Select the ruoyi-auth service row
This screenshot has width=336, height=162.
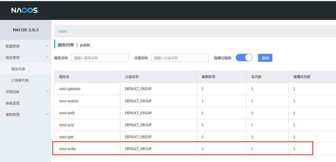point(67,113)
